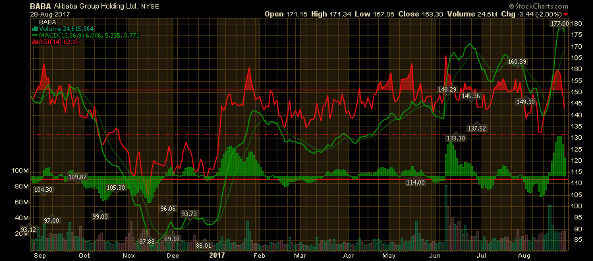Click the red RSI area legend icon
Image resolution: width=593 pixels, height=261 pixels.
click(x=35, y=42)
